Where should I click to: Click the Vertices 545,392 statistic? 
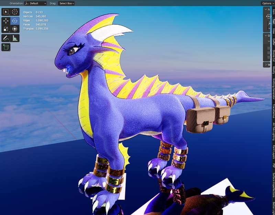click(x=35, y=16)
